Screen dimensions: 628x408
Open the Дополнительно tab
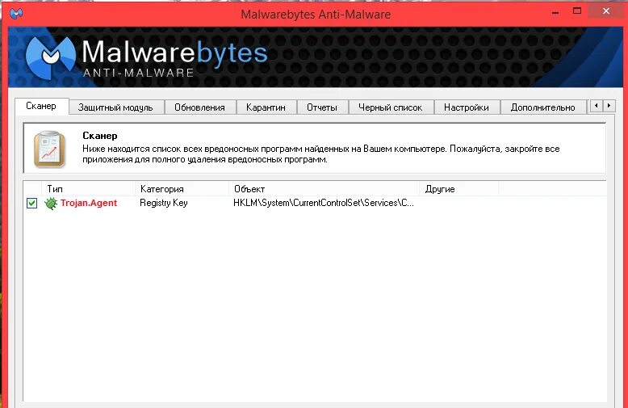542,107
